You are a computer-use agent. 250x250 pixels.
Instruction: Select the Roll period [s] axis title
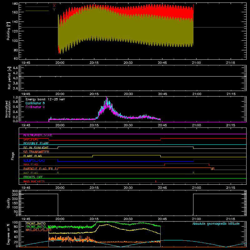(9, 78)
